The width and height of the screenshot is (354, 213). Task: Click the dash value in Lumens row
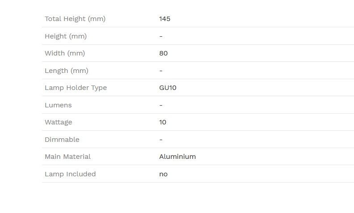[x=161, y=105]
